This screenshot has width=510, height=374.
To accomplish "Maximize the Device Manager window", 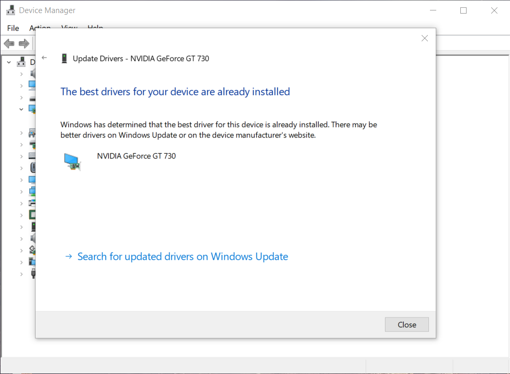I will coord(463,10).
